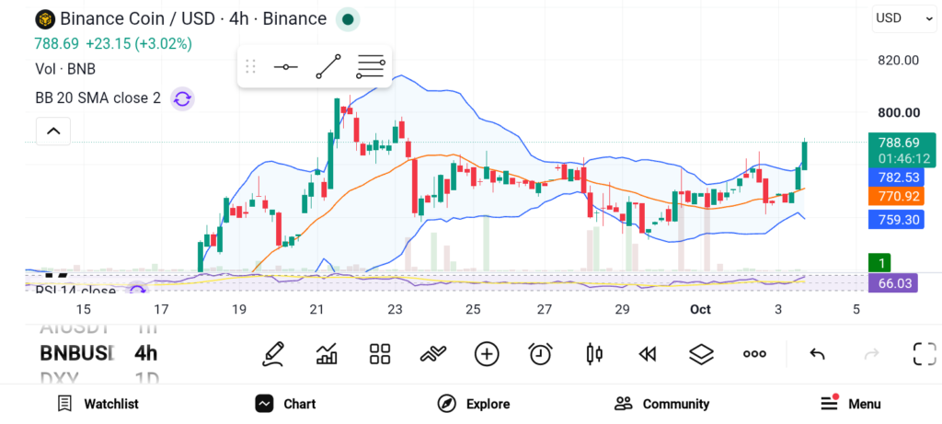This screenshot has height=424, width=942.
Task: Click the 21 date axis label
Action: [316, 310]
